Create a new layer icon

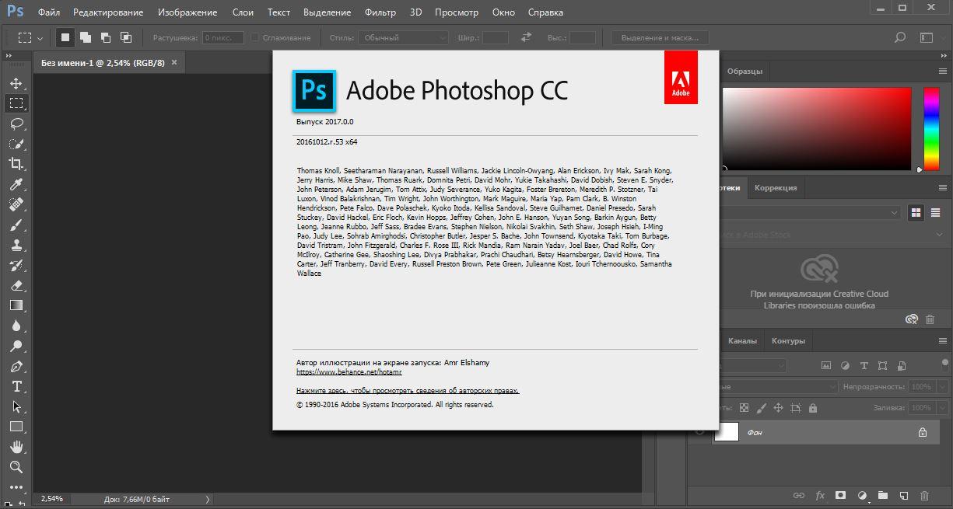[904, 495]
